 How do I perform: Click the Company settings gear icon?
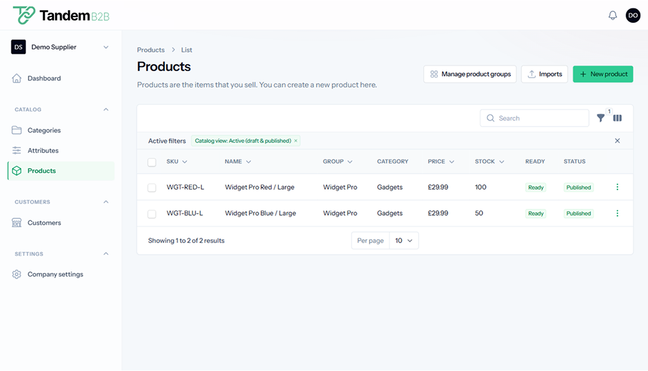point(16,274)
